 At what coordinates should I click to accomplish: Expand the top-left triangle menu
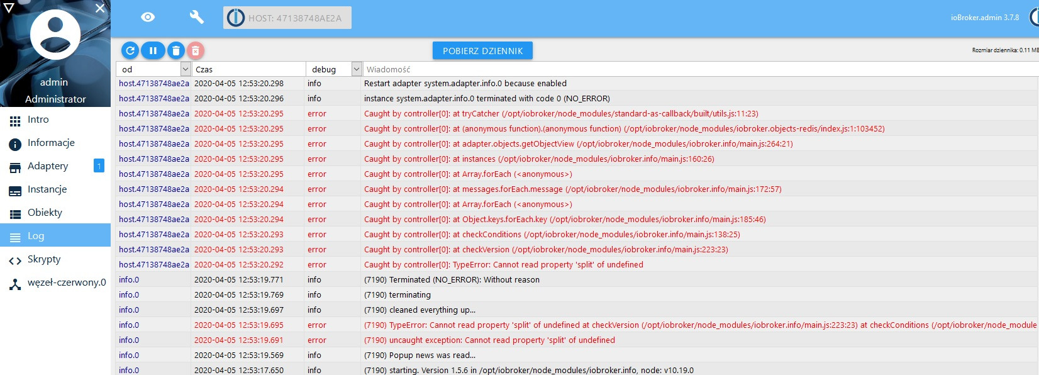(x=8, y=8)
